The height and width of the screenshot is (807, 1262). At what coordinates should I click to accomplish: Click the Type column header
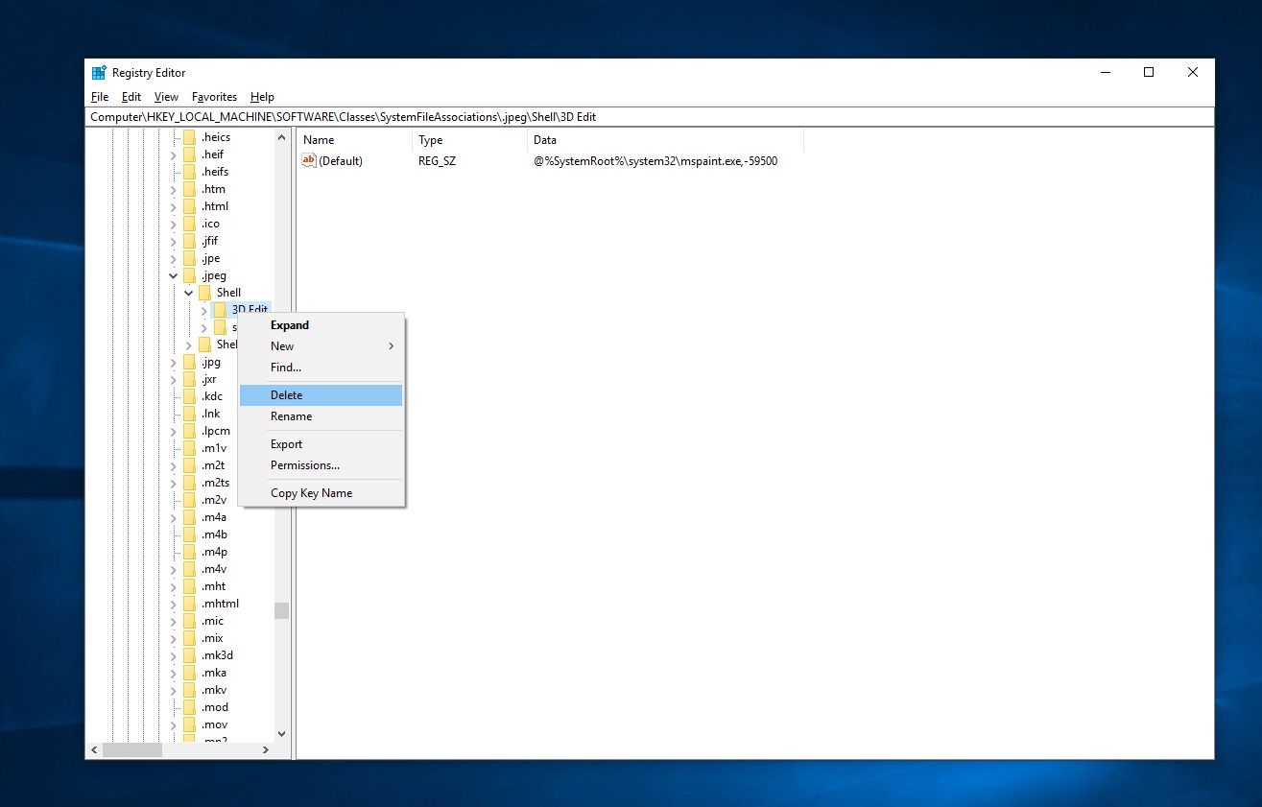(x=469, y=140)
